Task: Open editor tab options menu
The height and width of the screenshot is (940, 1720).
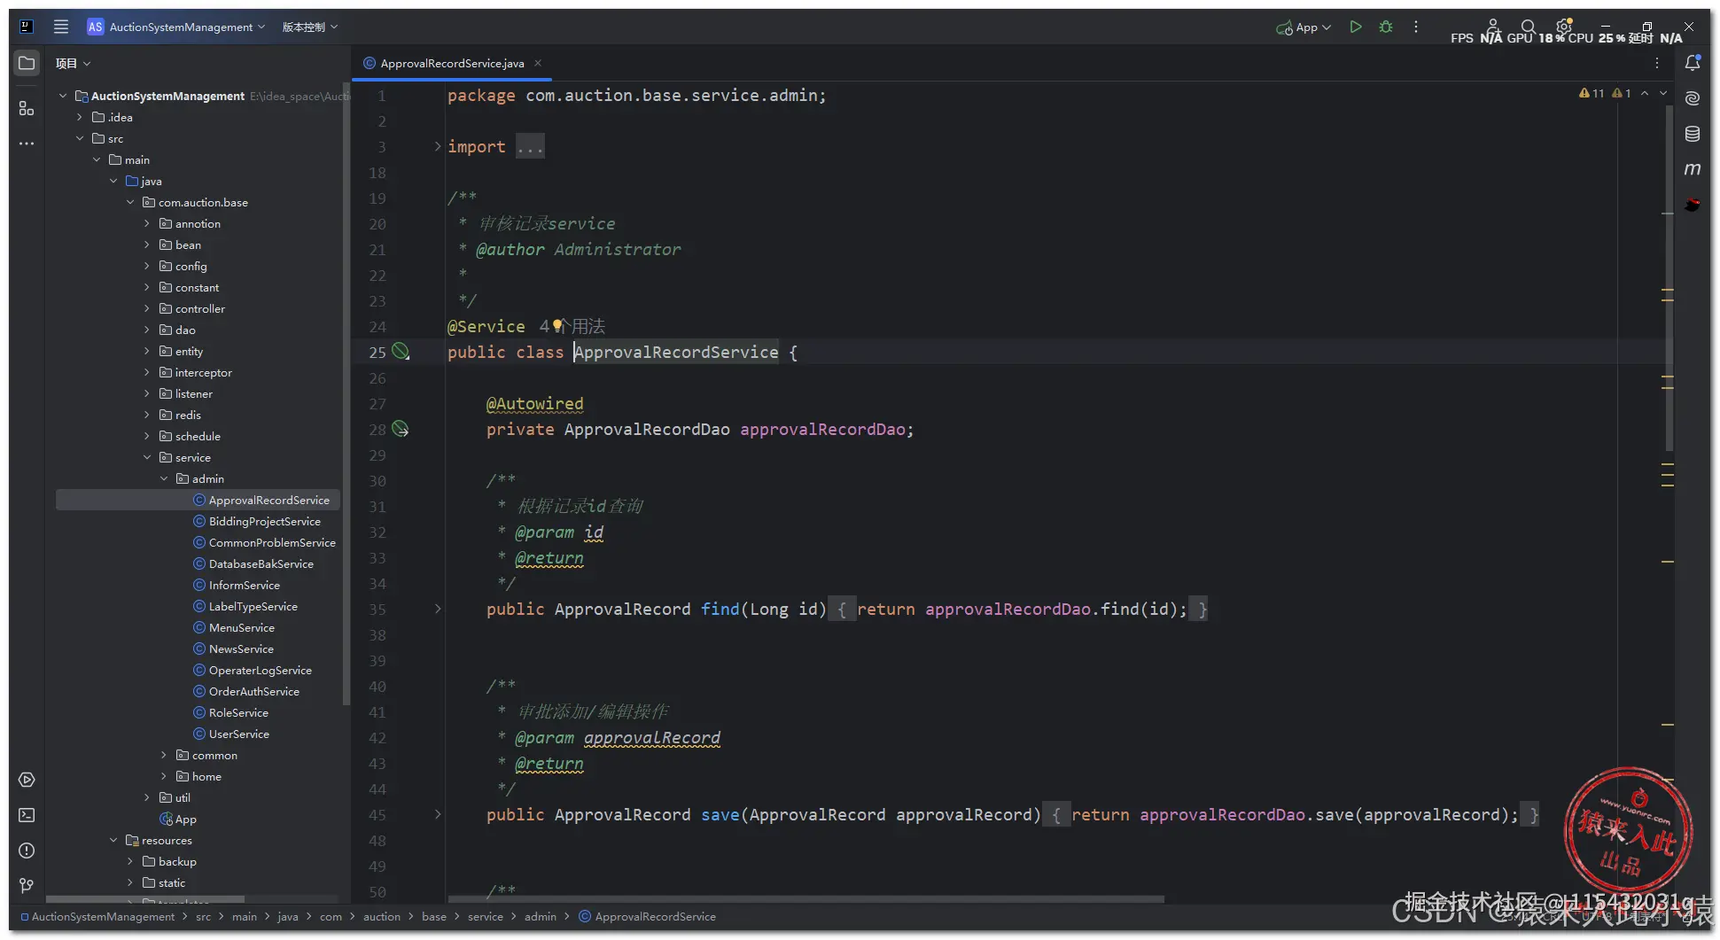Action: (x=1656, y=63)
